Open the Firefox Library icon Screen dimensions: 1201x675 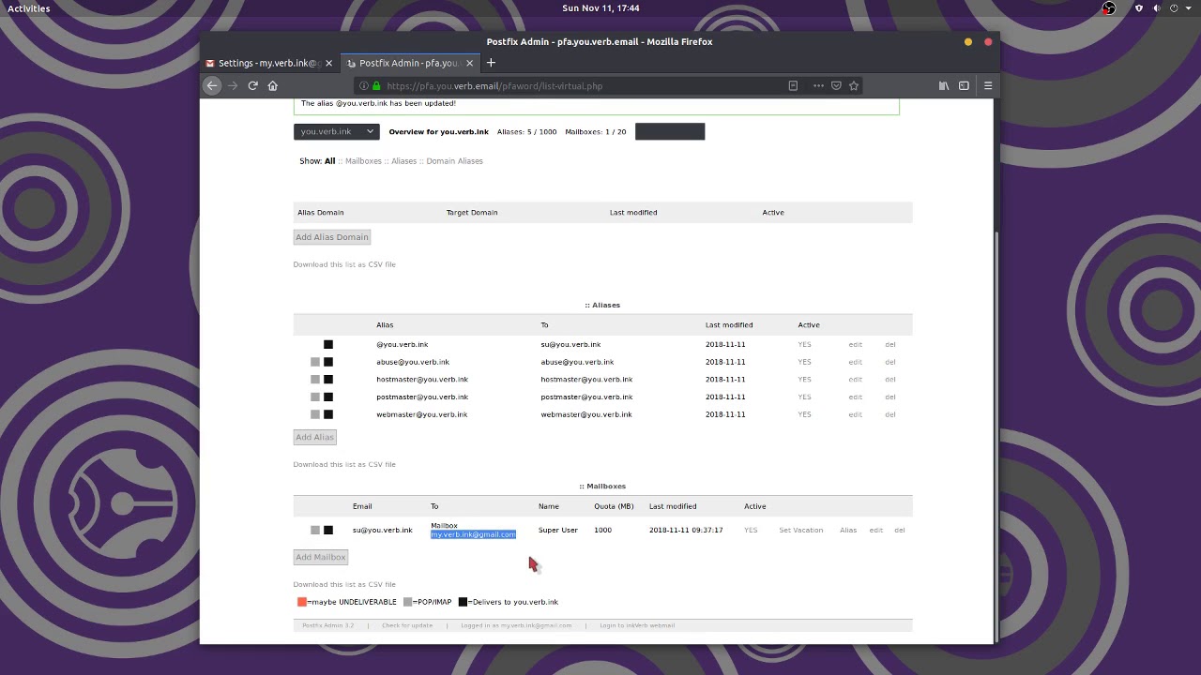(944, 85)
